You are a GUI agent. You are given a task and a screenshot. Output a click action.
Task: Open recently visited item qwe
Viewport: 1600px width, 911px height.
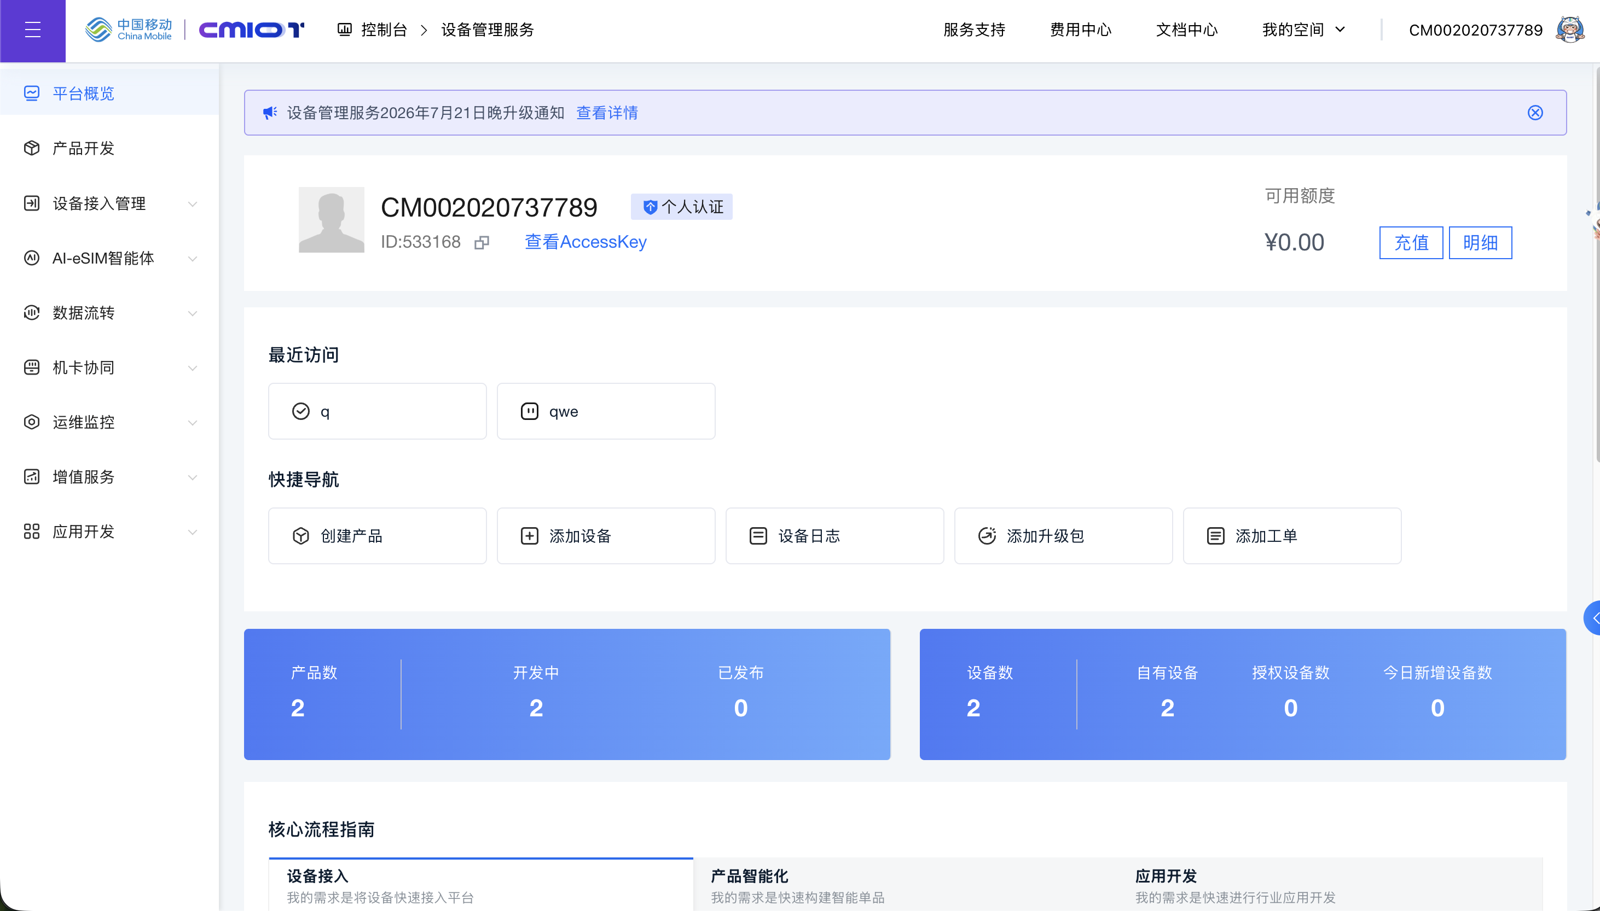pos(606,411)
